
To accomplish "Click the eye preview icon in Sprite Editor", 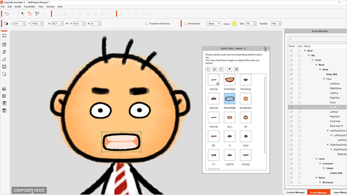I will coord(230,69).
